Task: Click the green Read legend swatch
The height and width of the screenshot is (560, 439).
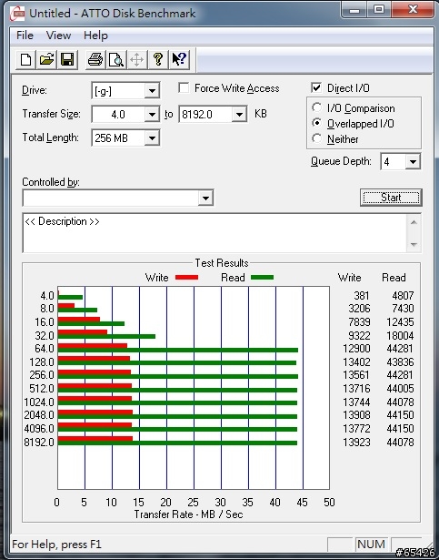Action: [262, 278]
